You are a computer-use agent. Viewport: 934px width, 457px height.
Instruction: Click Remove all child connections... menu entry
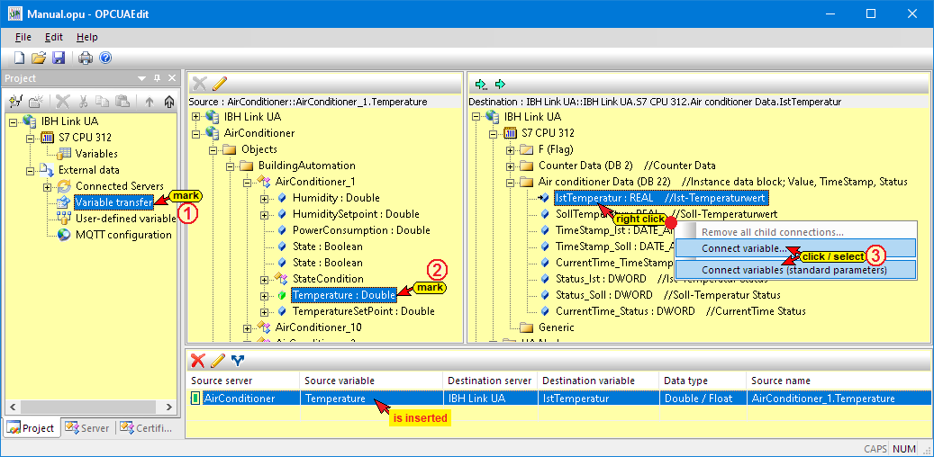772,233
